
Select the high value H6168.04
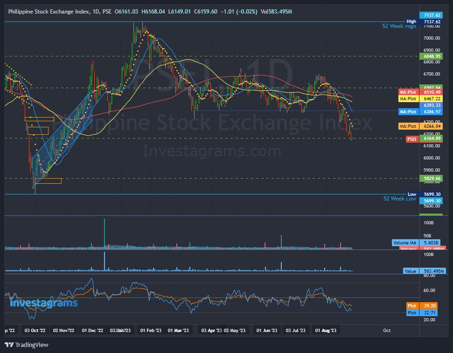pos(153,12)
